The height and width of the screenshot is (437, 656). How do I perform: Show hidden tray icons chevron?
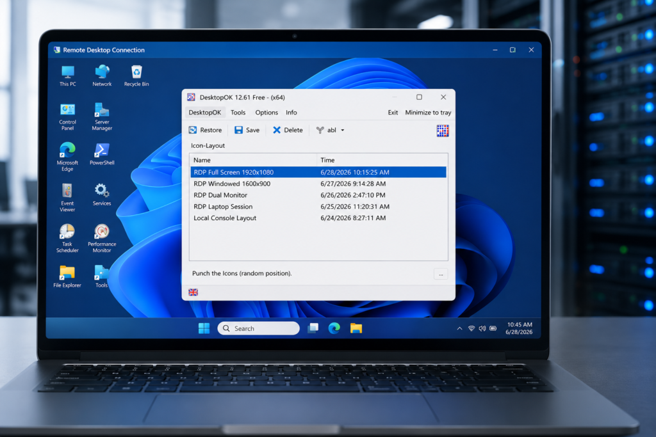pos(459,328)
